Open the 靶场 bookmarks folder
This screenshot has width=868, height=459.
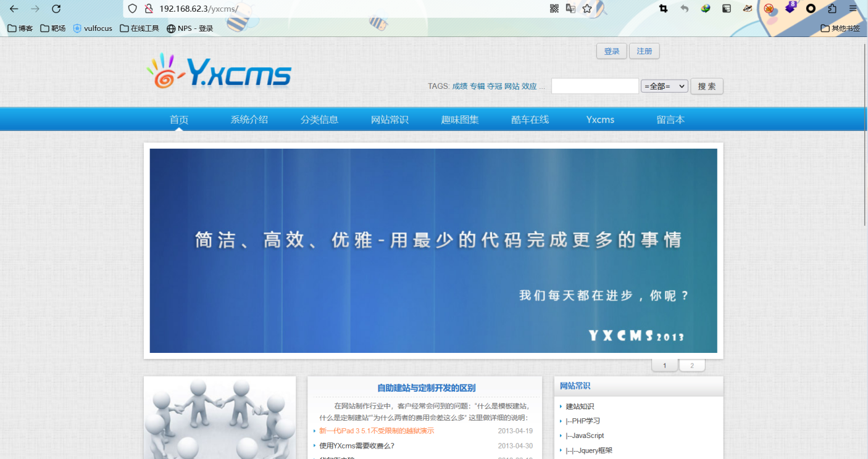53,28
